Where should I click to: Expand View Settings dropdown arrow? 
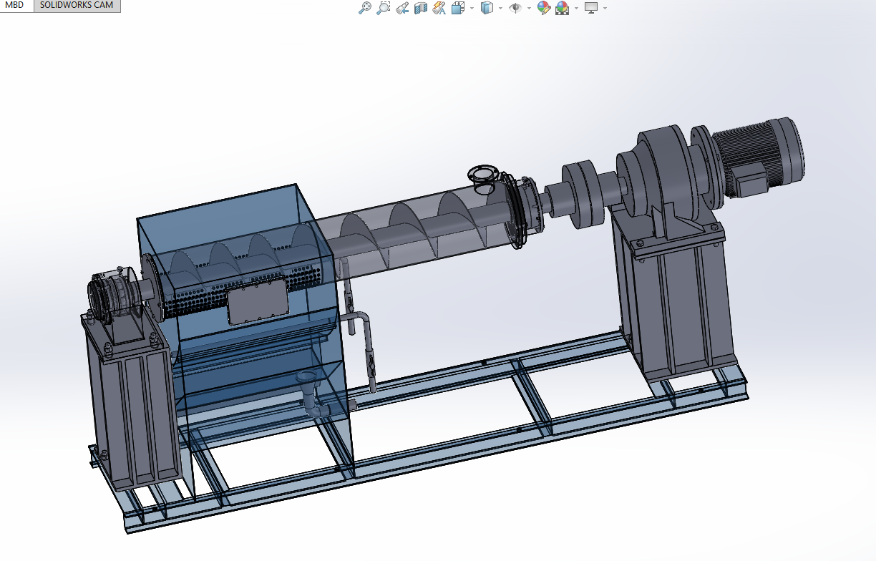pos(605,8)
